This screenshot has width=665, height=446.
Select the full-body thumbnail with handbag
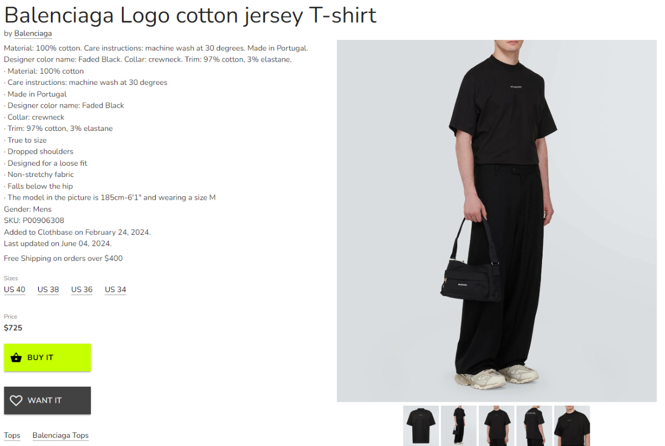pos(459,425)
